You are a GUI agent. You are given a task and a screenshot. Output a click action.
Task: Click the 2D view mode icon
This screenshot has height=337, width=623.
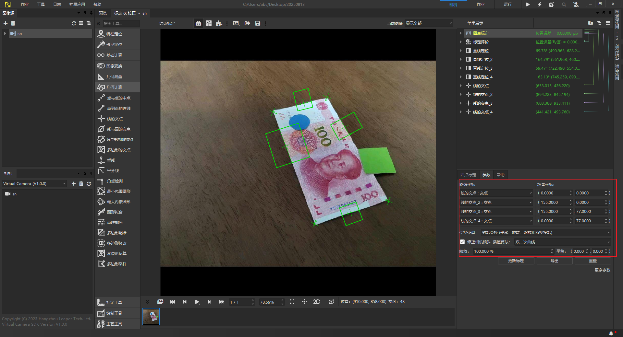(x=316, y=302)
